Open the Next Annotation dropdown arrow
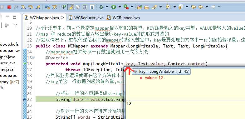The width and height of the screenshot is (245, 119). [x=174, y=7]
